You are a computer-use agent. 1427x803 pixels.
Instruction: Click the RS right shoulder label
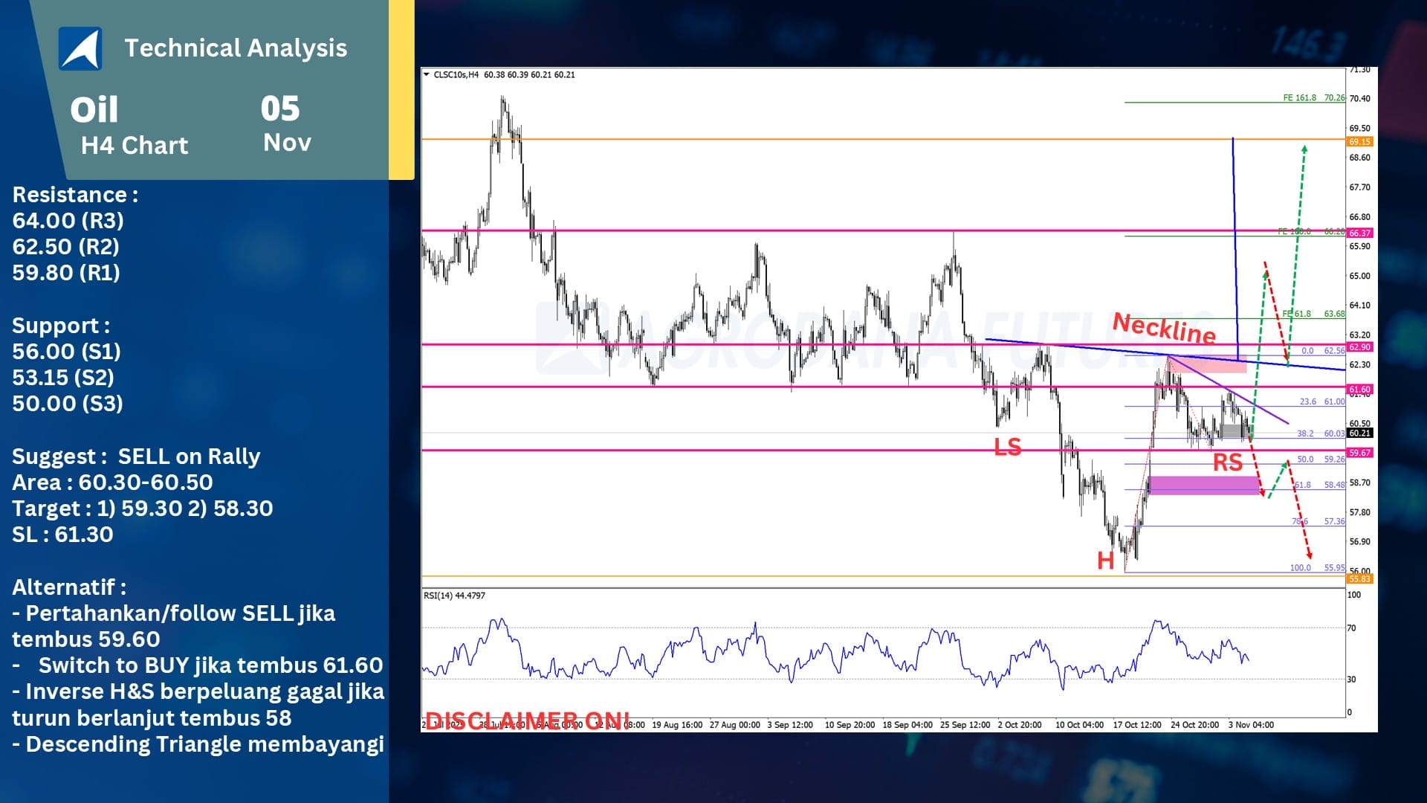[1227, 462]
